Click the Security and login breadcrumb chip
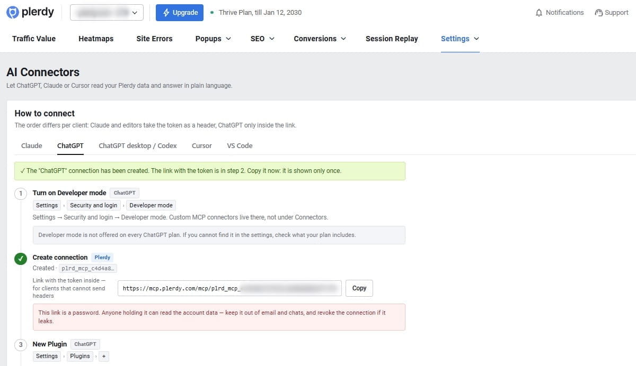 pyautogui.click(x=94, y=205)
